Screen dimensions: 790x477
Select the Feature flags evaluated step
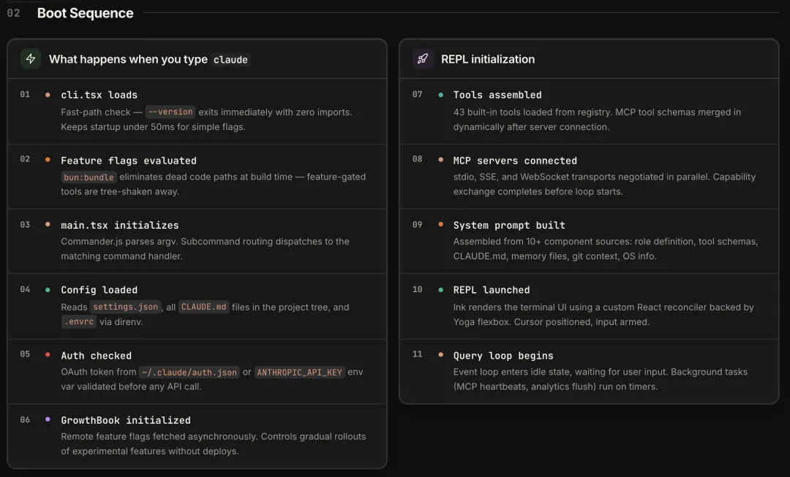[x=128, y=161]
